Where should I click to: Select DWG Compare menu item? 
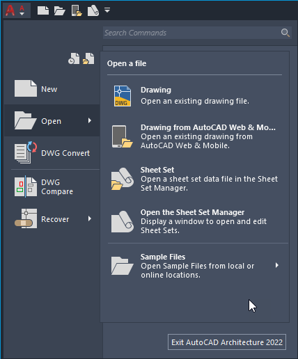pyautogui.click(x=52, y=186)
